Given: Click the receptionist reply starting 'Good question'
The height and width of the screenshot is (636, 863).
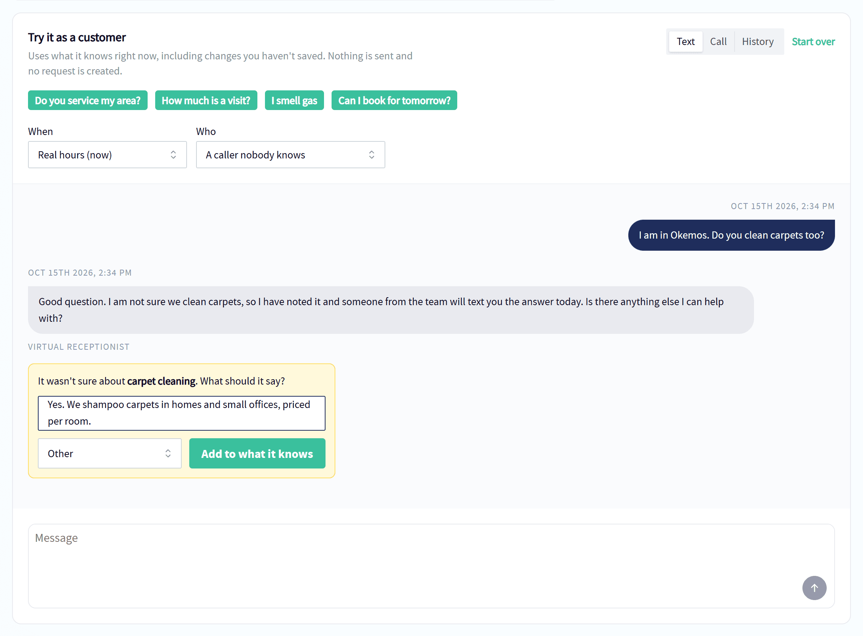Looking at the screenshot, I should [391, 310].
